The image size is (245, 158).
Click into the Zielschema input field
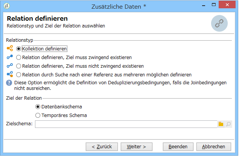click(126, 124)
